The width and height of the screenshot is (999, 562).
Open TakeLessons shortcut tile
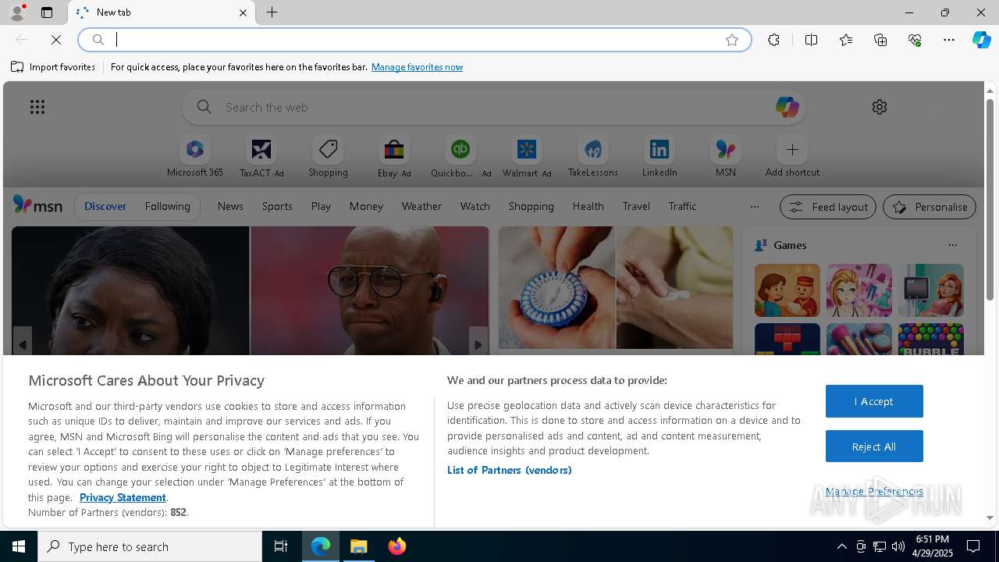pyautogui.click(x=593, y=157)
